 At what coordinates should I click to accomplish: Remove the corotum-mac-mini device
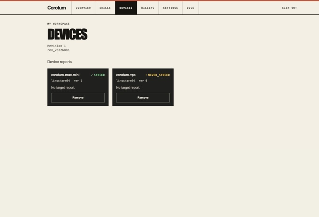coord(78,98)
